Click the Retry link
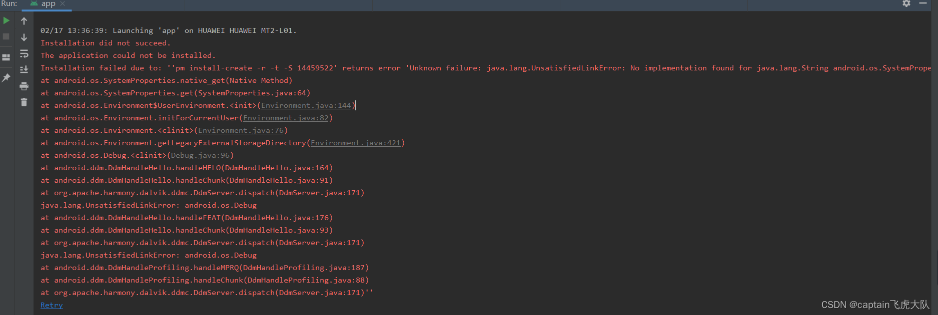Viewport: 938px width, 315px height. click(x=52, y=305)
